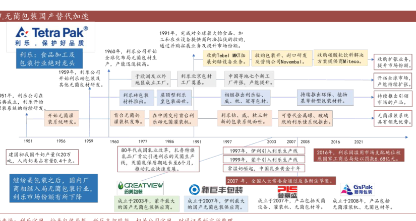The width and height of the screenshot is (416, 221).
Task: Click red box '2007年，全国人大常委会通过反垄断法草案'
Action: (x=281, y=181)
